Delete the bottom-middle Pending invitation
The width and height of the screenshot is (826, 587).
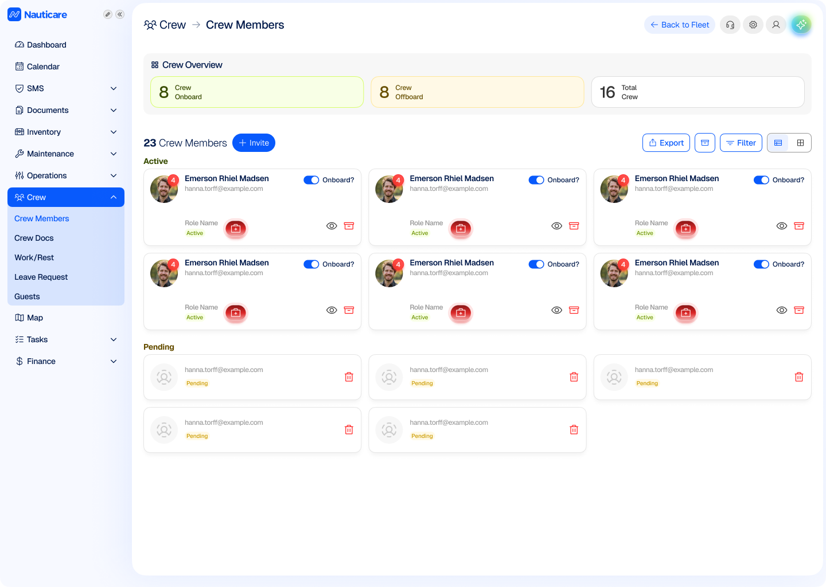point(574,430)
